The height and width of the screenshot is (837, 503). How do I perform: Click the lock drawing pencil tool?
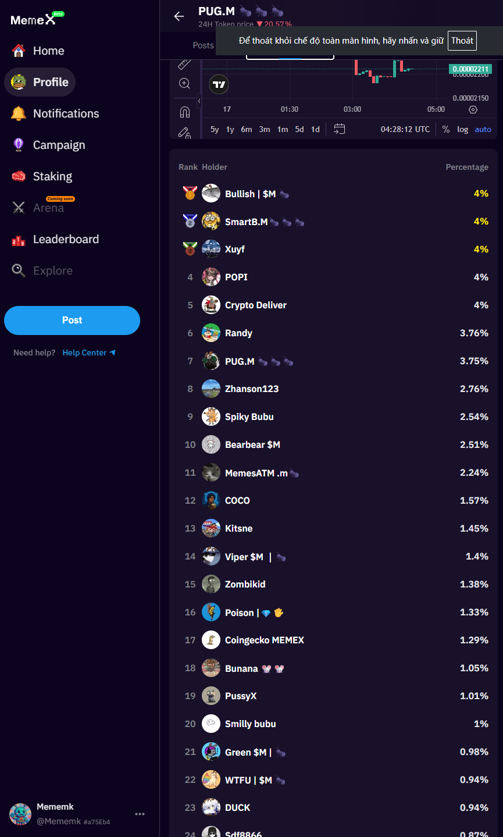184,133
